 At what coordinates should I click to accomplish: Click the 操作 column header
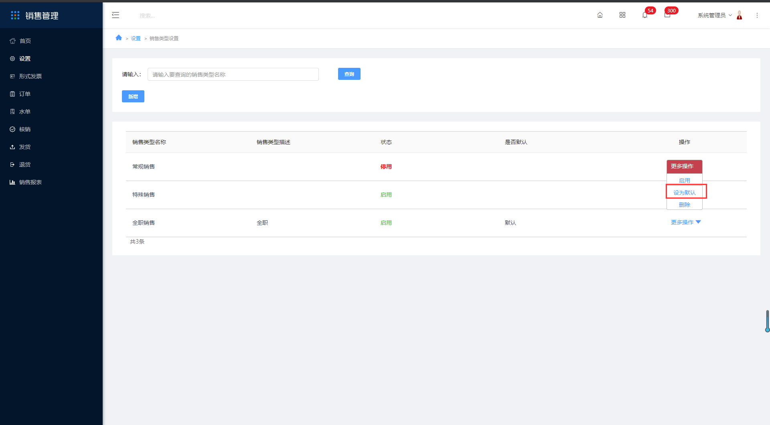tap(684, 142)
